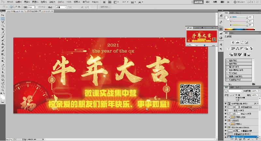Switch to the 色板 tab in Color panel

(x=232, y=13)
